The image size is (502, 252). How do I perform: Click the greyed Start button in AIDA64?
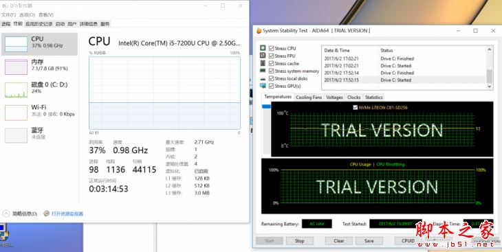click(x=270, y=241)
